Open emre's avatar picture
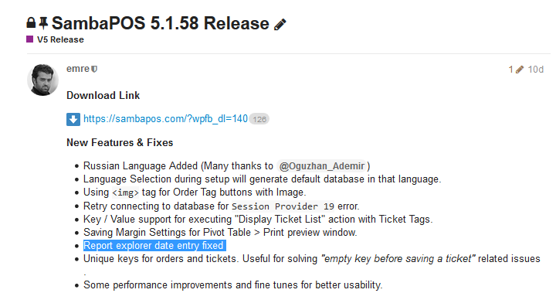The height and width of the screenshot is (293, 556). (43, 80)
